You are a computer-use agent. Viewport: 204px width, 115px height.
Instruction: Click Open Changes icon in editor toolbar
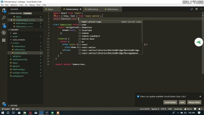tap(192, 9)
